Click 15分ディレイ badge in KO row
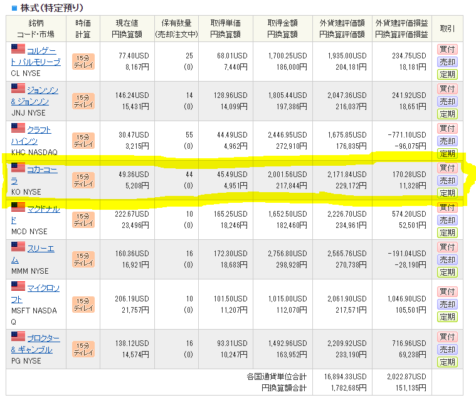The height and width of the screenshot is (400, 476). tap(83, 180)
